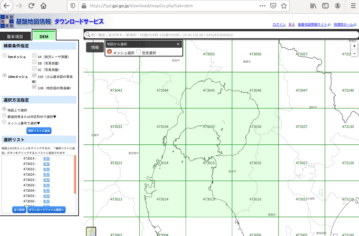
Task: Open the basemap switcher thumbnail at map corner
Action: click(x=91, y=231)
